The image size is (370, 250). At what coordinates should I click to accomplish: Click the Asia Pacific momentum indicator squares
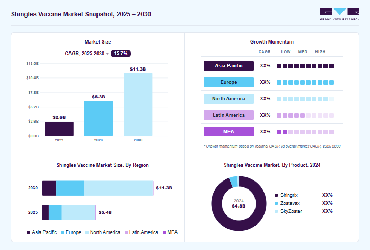click(x=305, y=66)
